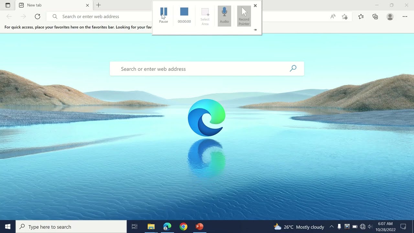This screenshot has height=233, width=414.
Task: Open the notification action center
Action: [x=403, y=227]
